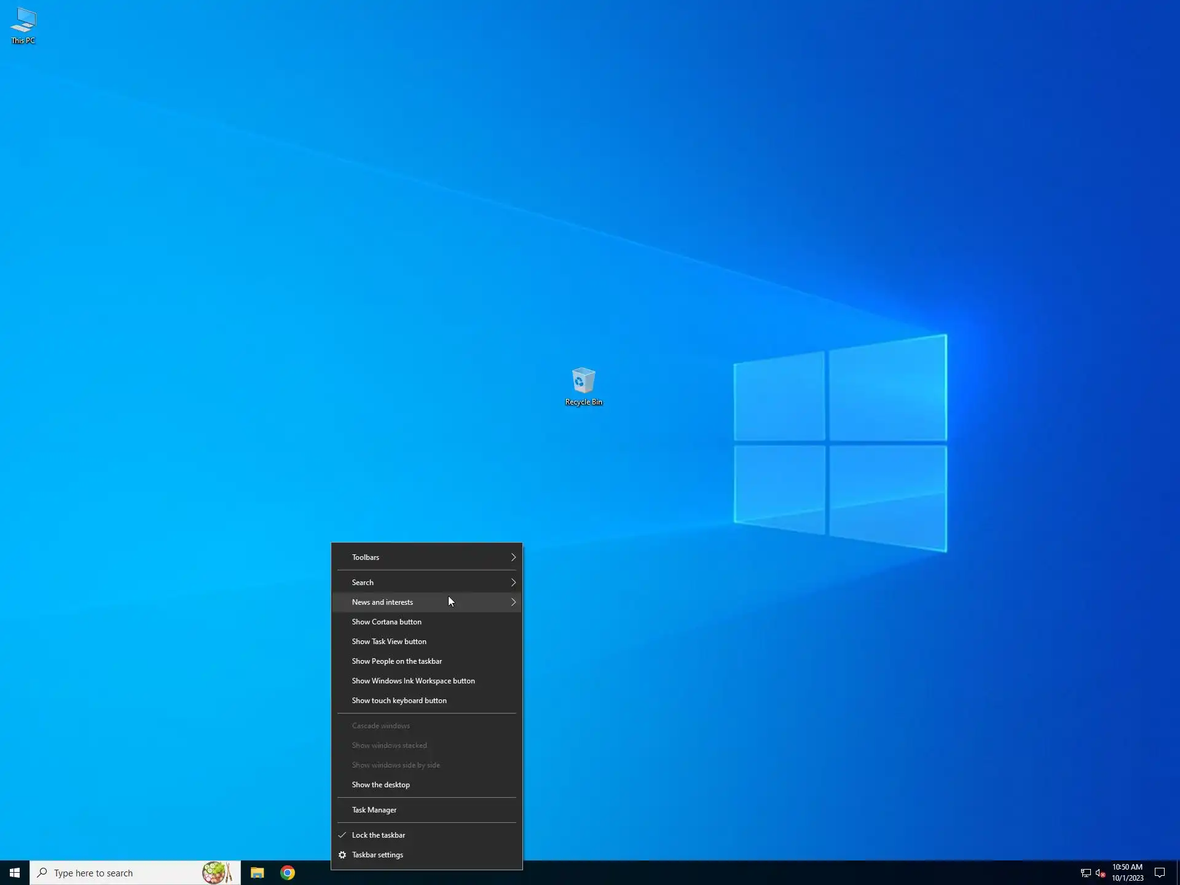Toggle Show Cortana button
Viewport: 1180px width, 885px height.
(387, 621)
